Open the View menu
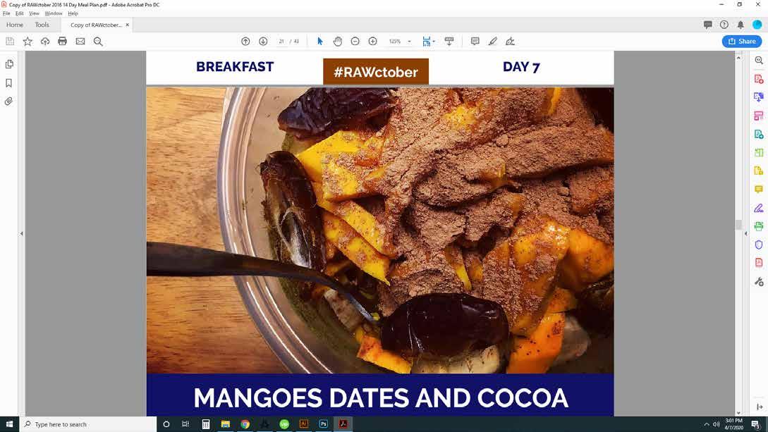This screenshot has height=432, width=768. point(34,13)
